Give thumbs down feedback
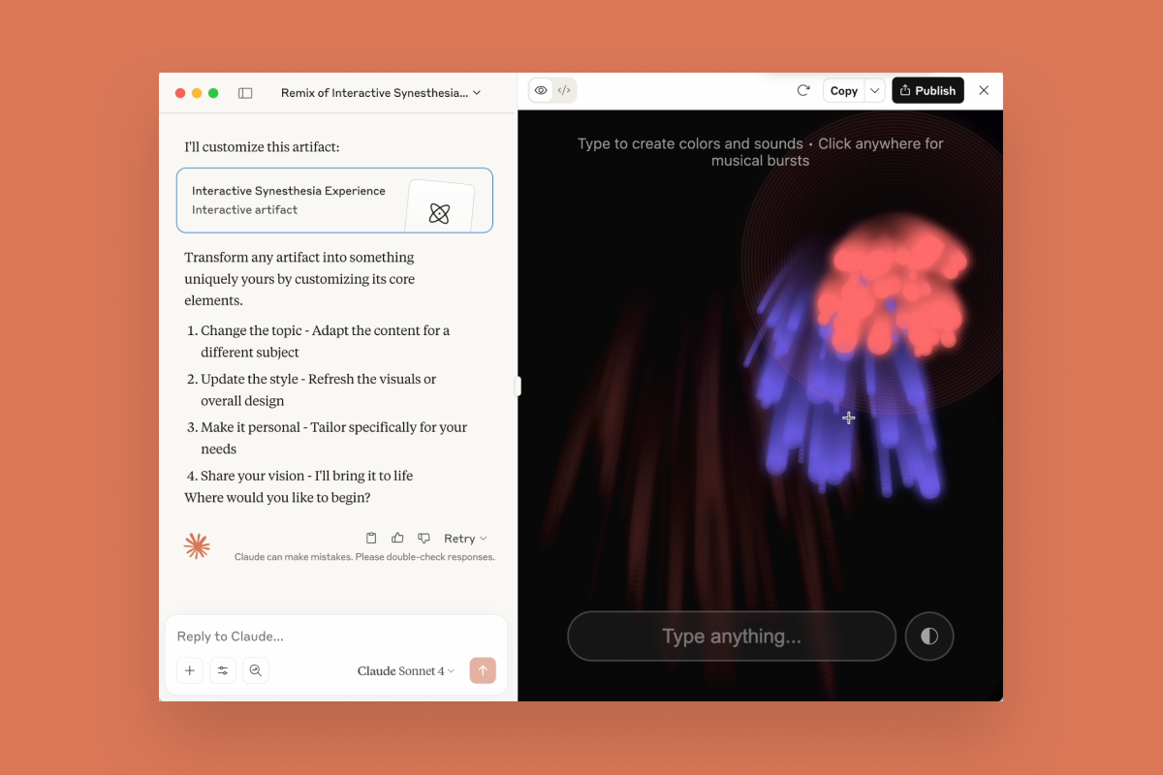The width and height of the screenshot is (1163, 775). pyautogui.click(x=424, y=538)
